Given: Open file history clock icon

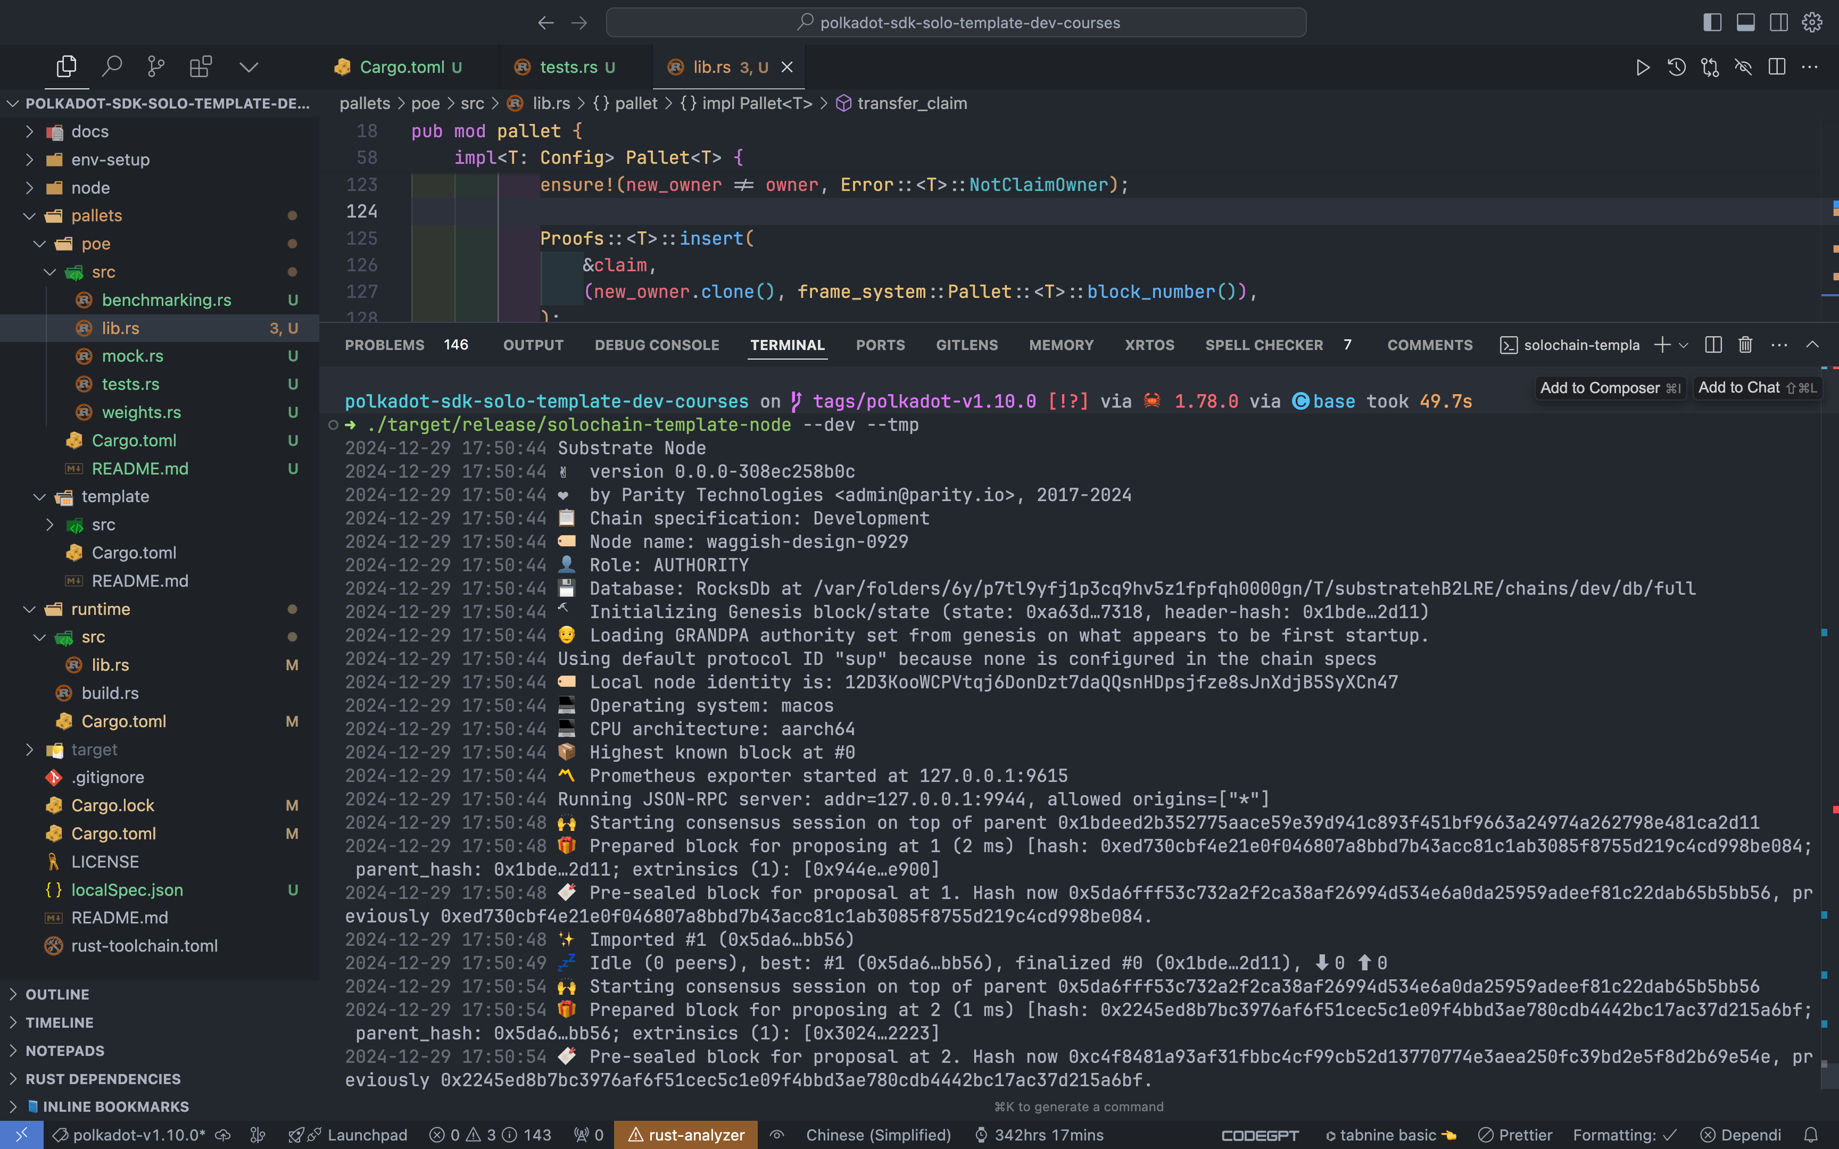Looking at the screenshot, I should click(x=1676, y=67).
